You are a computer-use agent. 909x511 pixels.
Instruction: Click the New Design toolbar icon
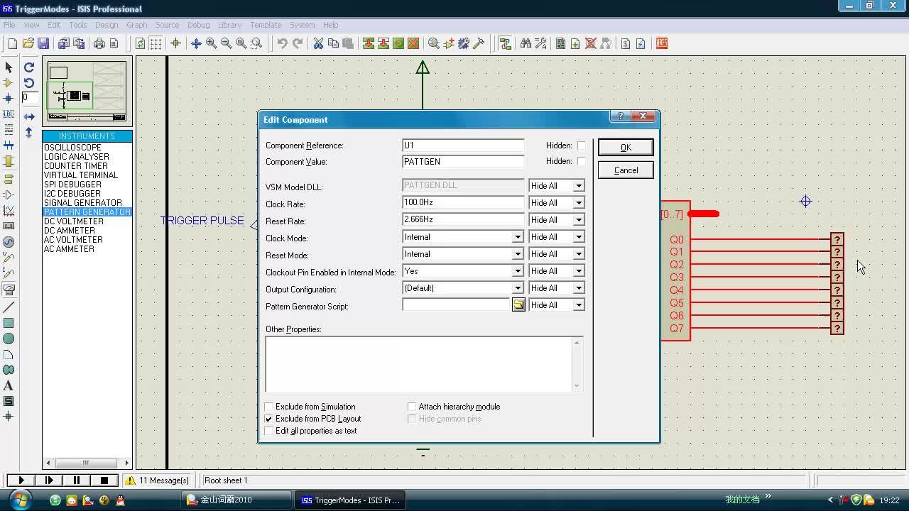click(x=13, y=43)
